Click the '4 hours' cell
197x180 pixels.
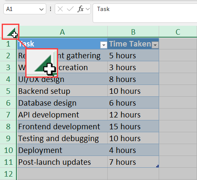133,150
